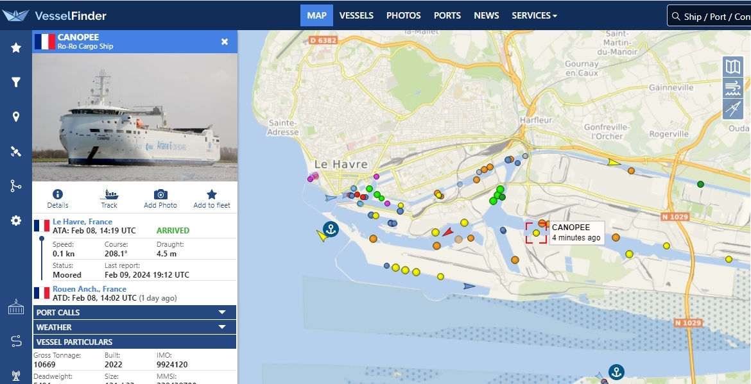Viewport: 751px width, 384px height.
Task: Click the blue vessel arrow south of the port
Action: 469,286
